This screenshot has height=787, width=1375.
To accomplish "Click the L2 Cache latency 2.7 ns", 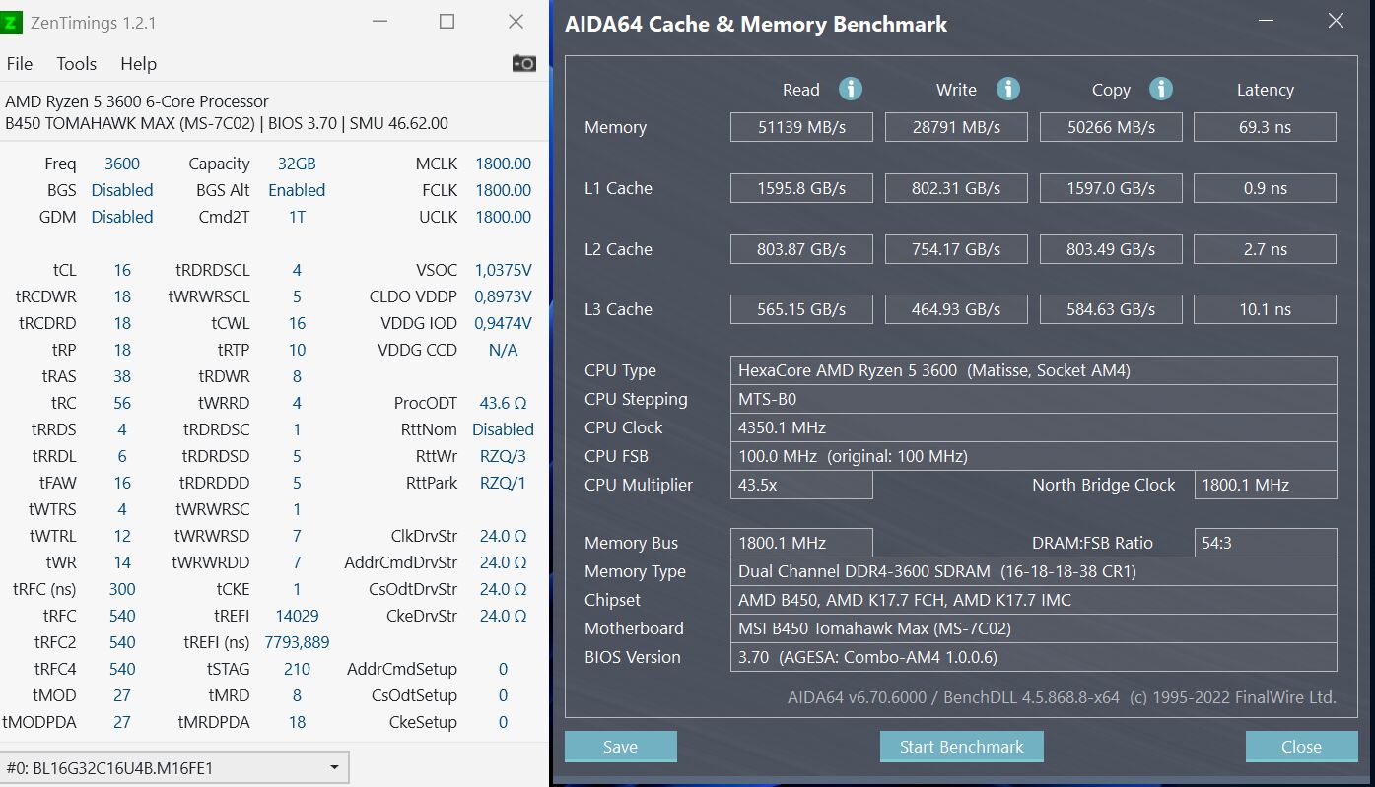I will coord(1266,249).
